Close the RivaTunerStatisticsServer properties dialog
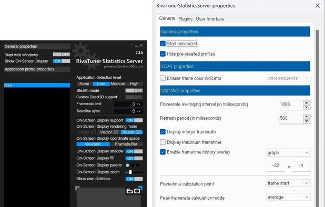This screenshot has width=325, height=207. click(318, 6)
